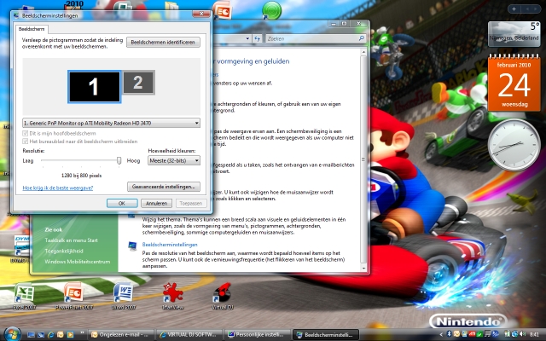Click the calendar gadget showing 24 woensdag
The height and width of the screenshot is (341, 546).
(x=514, y=83)
